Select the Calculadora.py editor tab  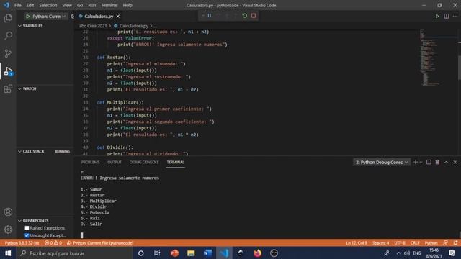coord(99,17)
